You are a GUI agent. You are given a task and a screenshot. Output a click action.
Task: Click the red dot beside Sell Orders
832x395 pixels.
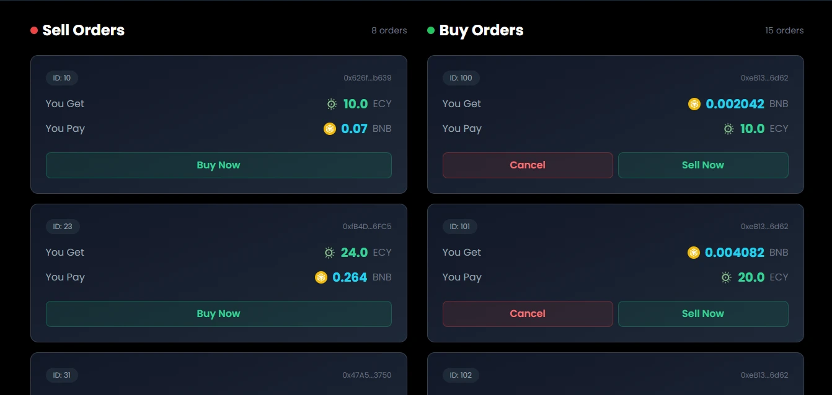(34, 30)
